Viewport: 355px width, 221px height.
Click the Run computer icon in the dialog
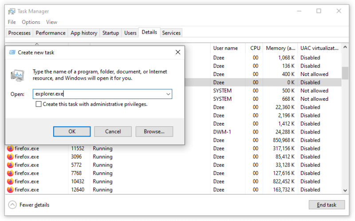[x=17, y=76]
